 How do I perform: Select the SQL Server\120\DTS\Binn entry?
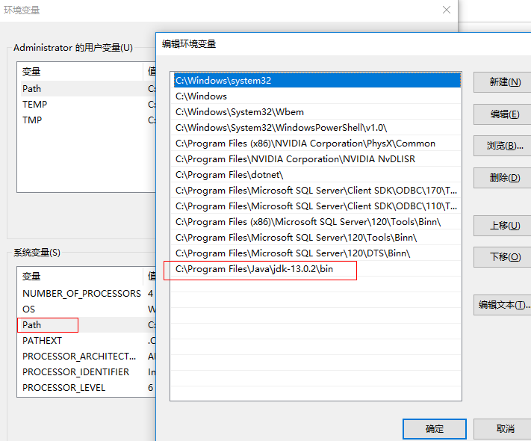[317, 253]
